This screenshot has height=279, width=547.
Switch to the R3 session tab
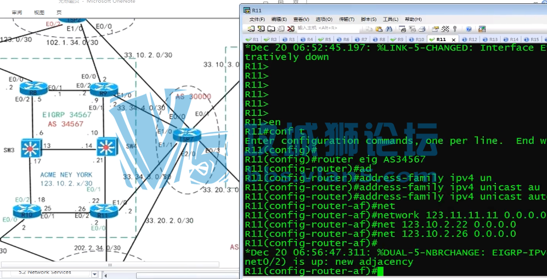(x=289, y=40)
